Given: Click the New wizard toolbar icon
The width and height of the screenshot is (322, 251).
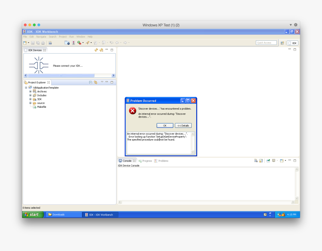Looking at the screenshot, I should point(25,43).
